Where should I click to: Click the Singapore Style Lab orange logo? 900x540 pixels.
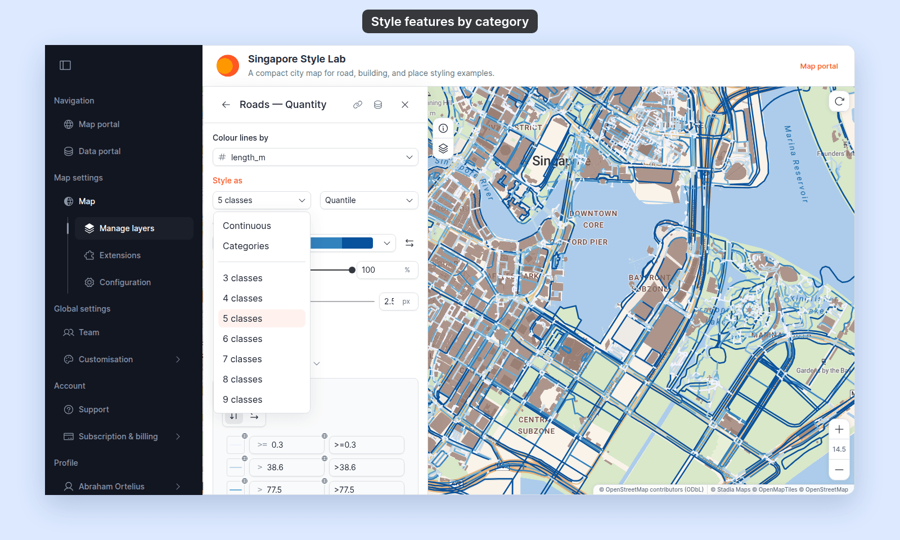point(228,66)
